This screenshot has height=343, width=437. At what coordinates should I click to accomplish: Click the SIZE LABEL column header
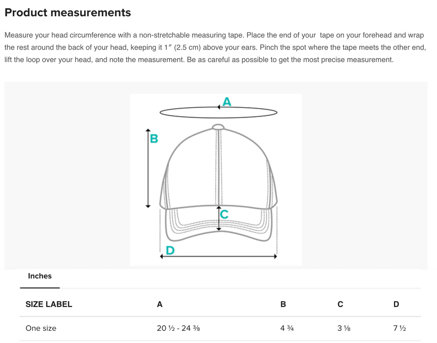click(49, 304)
